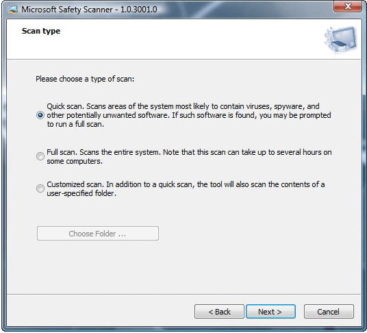
Task: Click the scanner logo in header
Action: [340, 39]
